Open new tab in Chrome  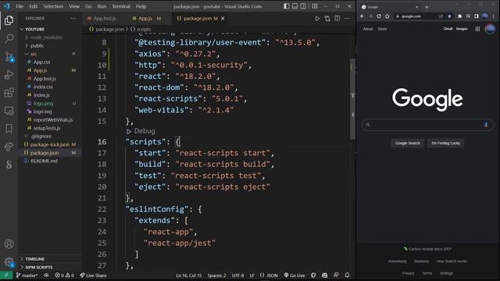pos(427,7)
